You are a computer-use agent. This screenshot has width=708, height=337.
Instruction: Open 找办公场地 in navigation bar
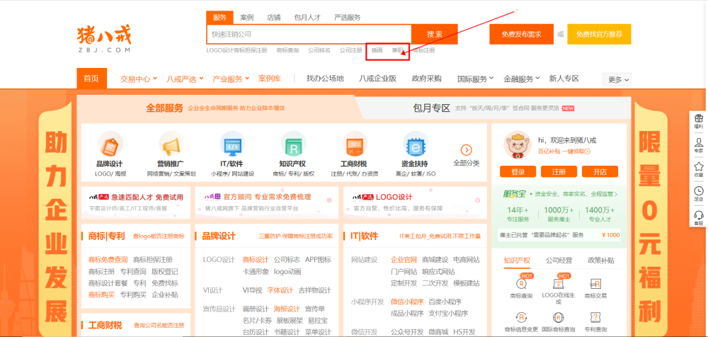point(325,78)
